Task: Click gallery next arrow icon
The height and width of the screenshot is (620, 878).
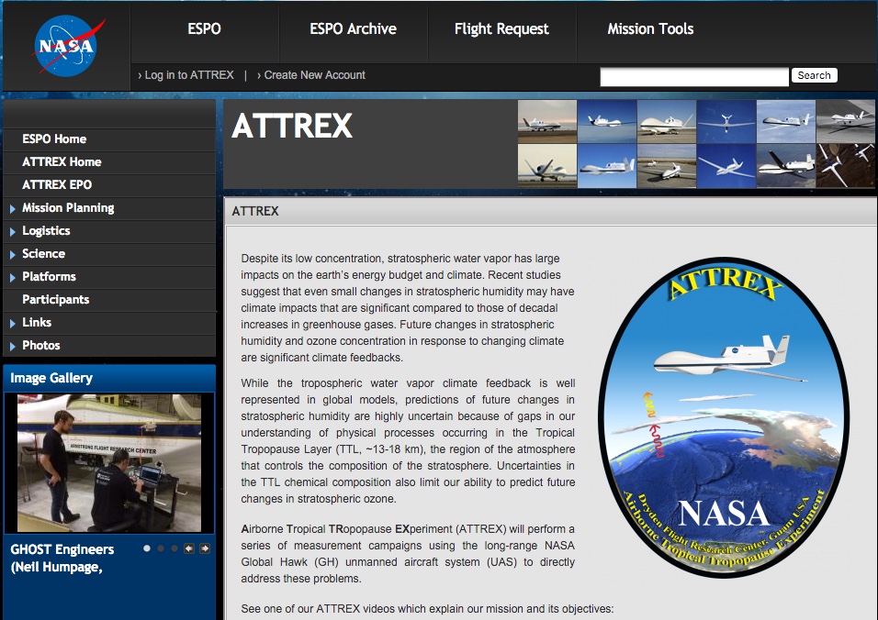Action: pyautogui.click(x=205, y=548)
